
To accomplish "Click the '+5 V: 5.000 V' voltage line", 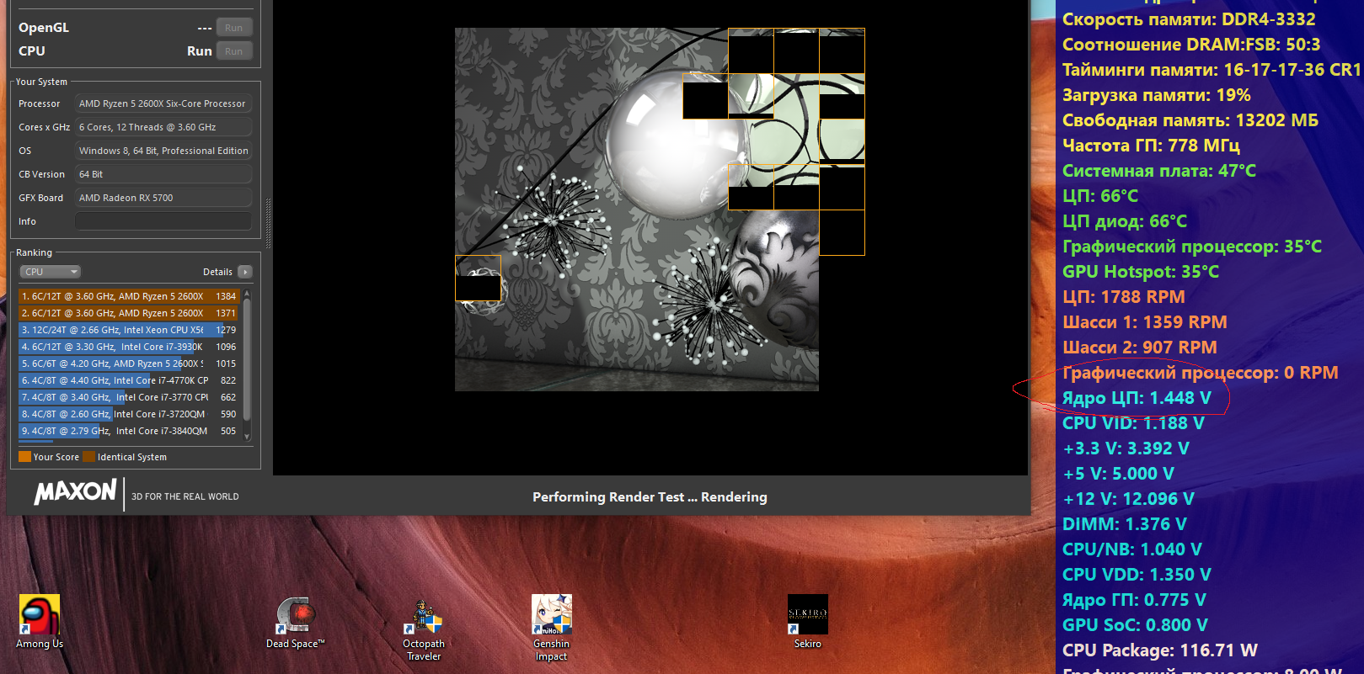I will 1119,474.
